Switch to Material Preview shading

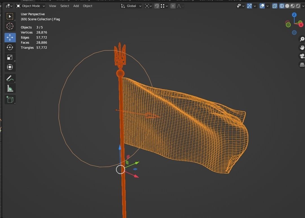(292, 6)
